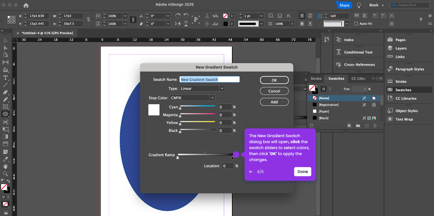Delete swatch using the trash icon
Image resolution: width=434 pixels, height=216 pixels.
(375, 126)
